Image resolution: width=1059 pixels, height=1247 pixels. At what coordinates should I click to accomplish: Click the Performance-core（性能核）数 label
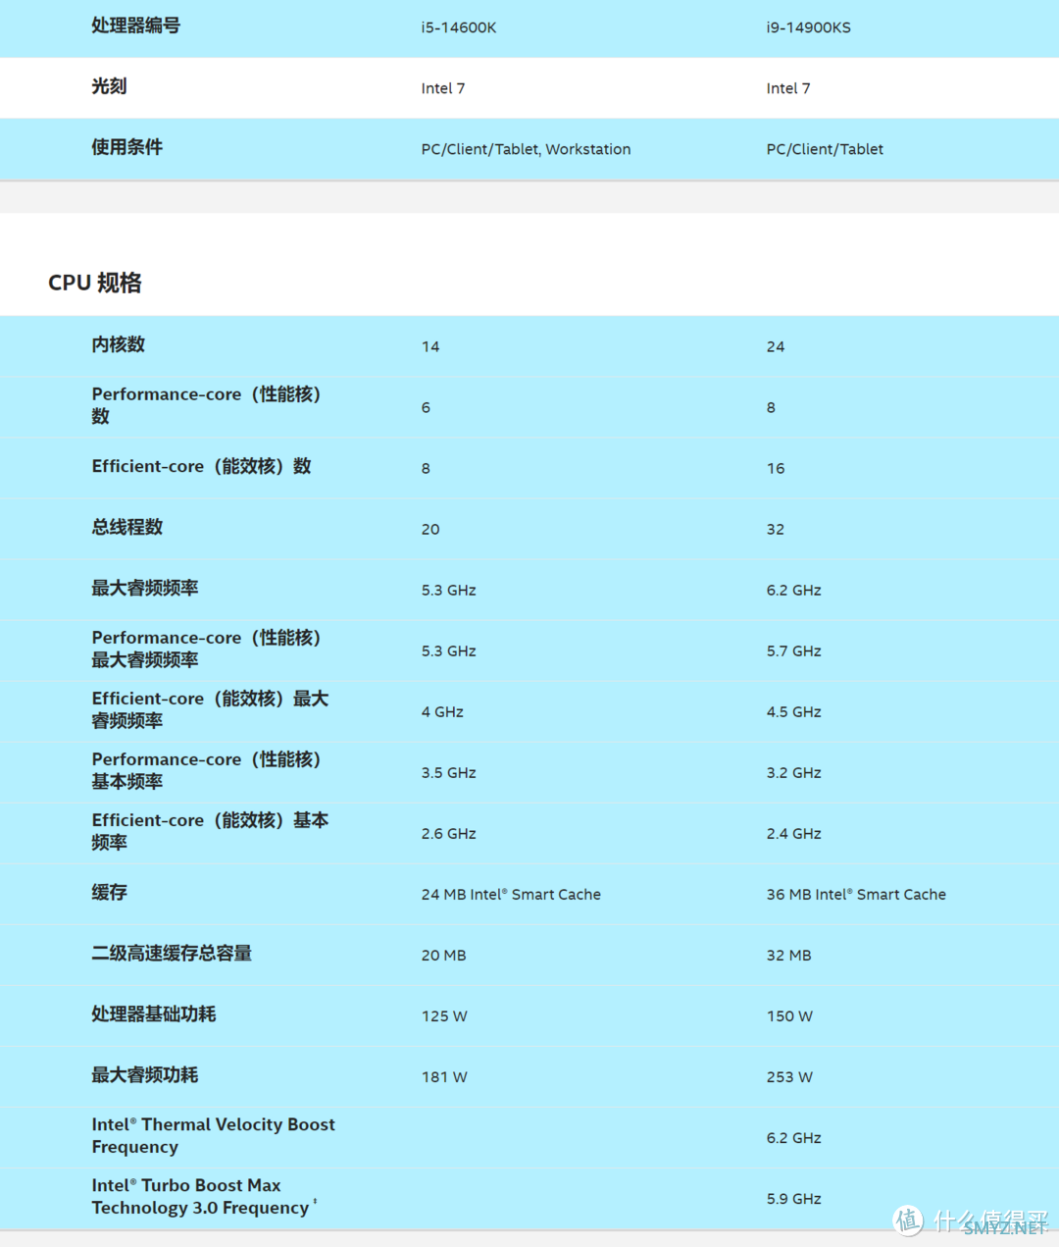pyautogui.click(x=207, y=405)
